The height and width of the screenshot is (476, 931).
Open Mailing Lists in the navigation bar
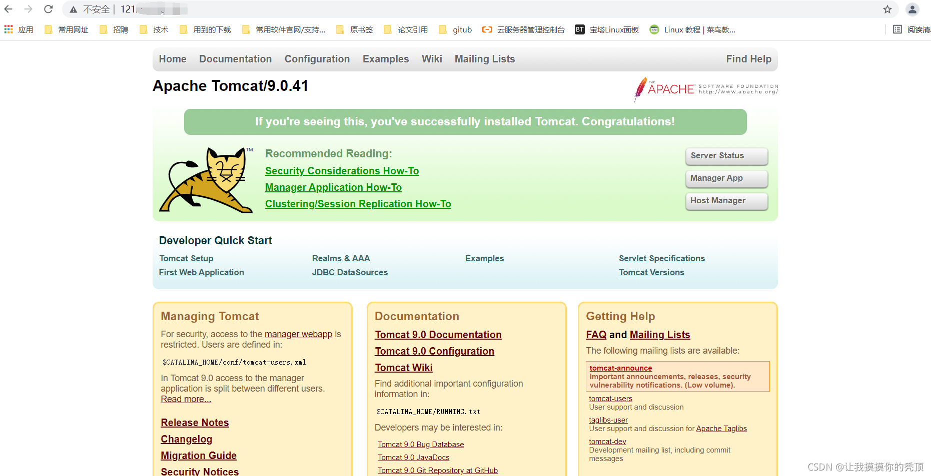click(485, 59)
